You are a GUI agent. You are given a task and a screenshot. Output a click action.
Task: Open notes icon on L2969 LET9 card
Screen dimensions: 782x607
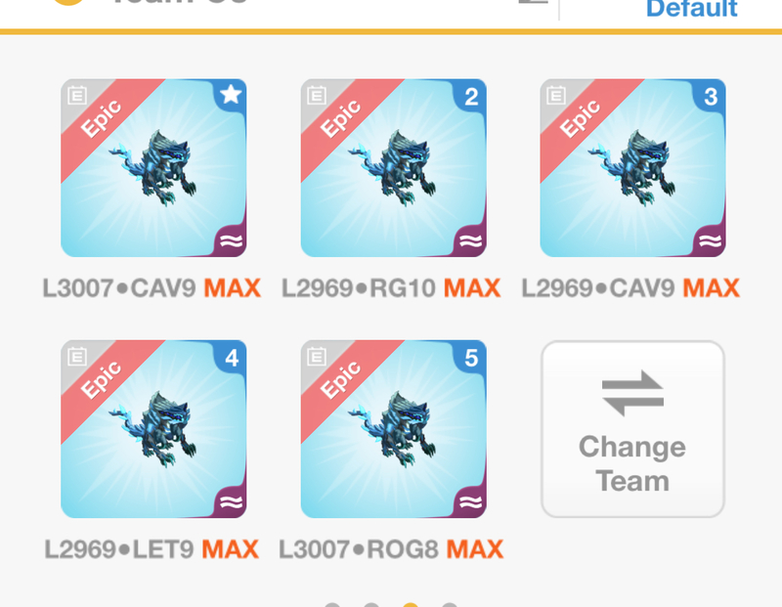point(77,357)
